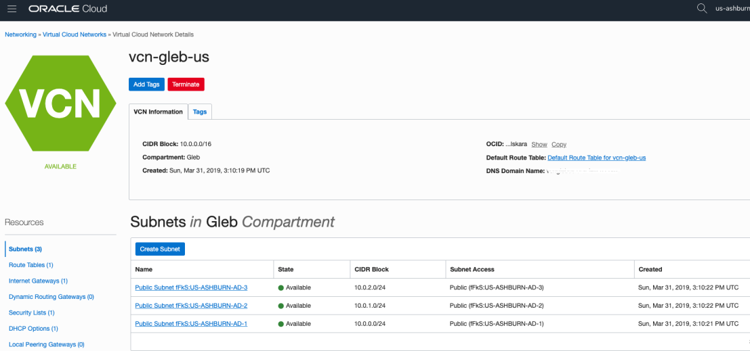Screen dimensions: 750x351
Task: Click the Subnets in Gleb Compartment heading
Action: point(232,222)
